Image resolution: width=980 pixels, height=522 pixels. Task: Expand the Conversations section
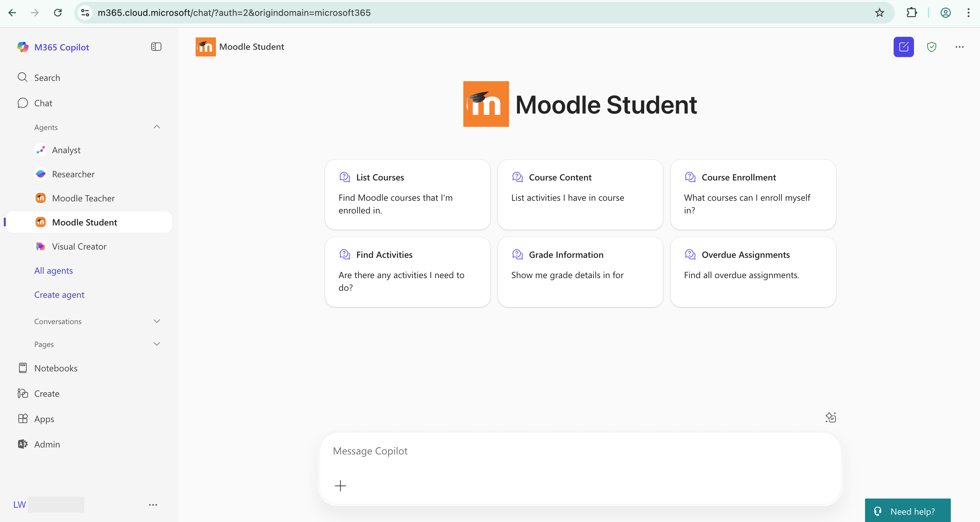tap(156, 321)
